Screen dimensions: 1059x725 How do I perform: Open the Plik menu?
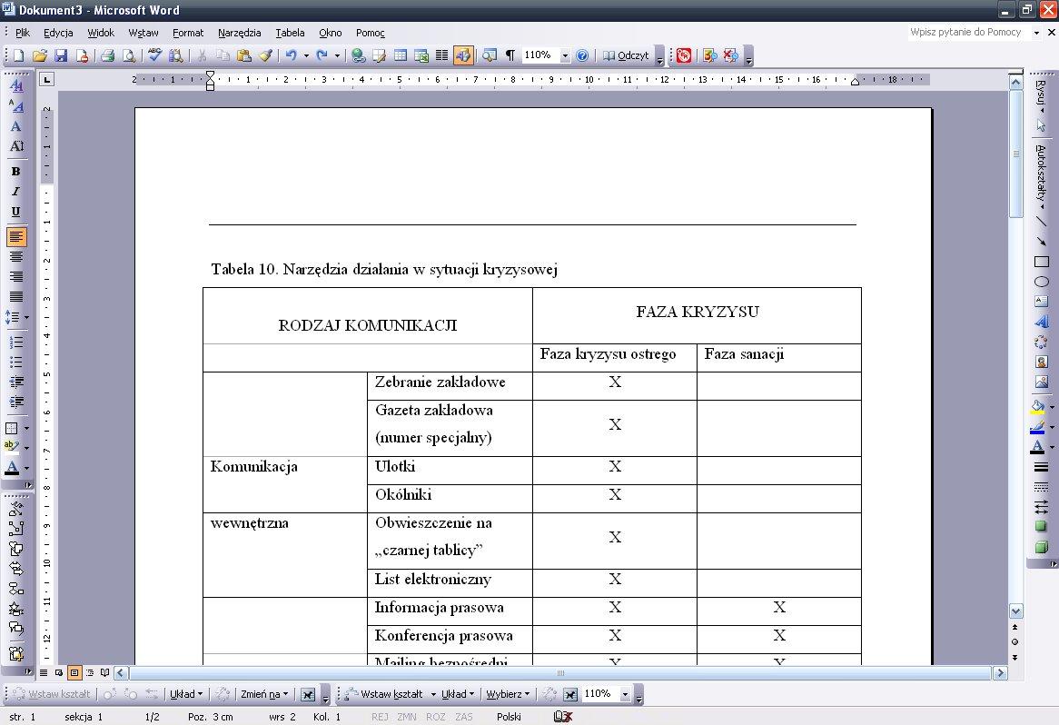tap(23, 33)
